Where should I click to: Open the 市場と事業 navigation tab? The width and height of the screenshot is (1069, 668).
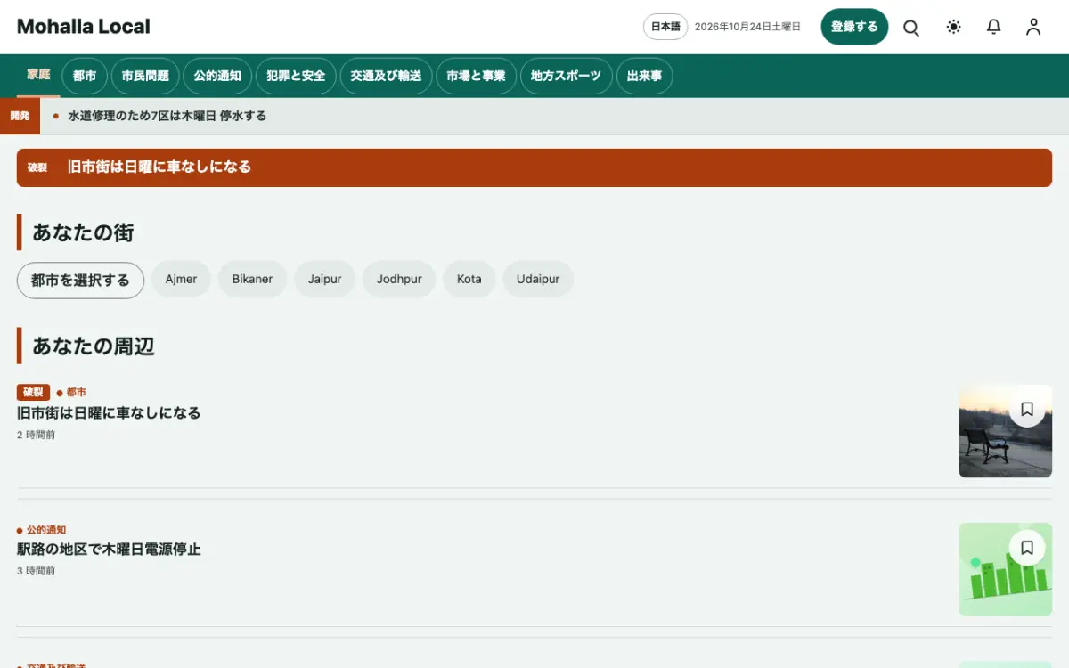pyautogui.click(x=476, y=76)
